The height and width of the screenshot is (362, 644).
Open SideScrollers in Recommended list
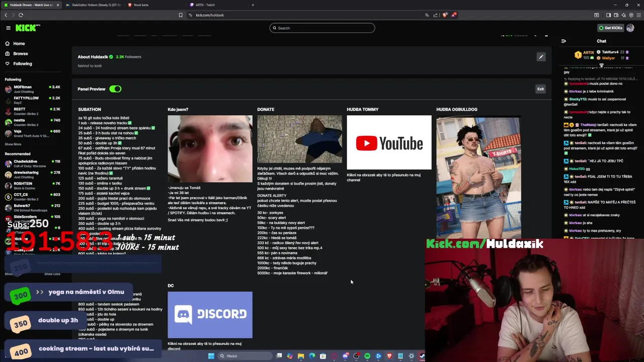click(32, 219)
